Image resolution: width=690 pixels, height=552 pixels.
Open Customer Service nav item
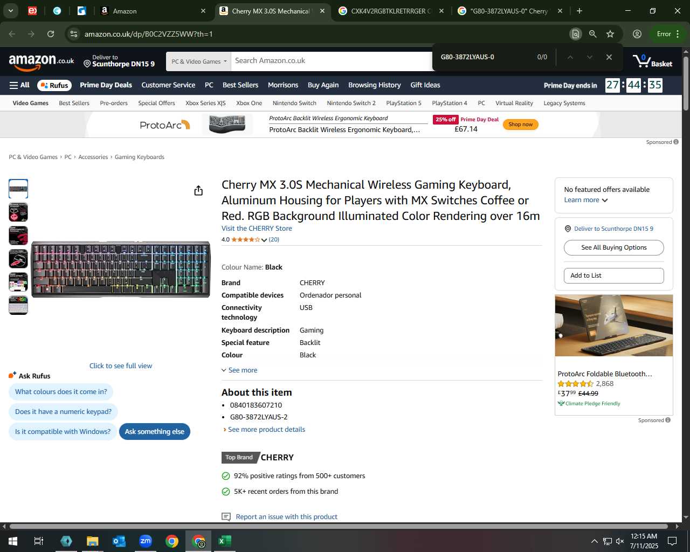click(x=168, y=85)
